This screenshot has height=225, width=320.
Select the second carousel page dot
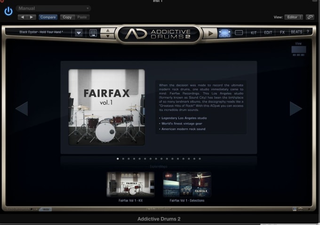pyautogui.click(x=123, y=159)
